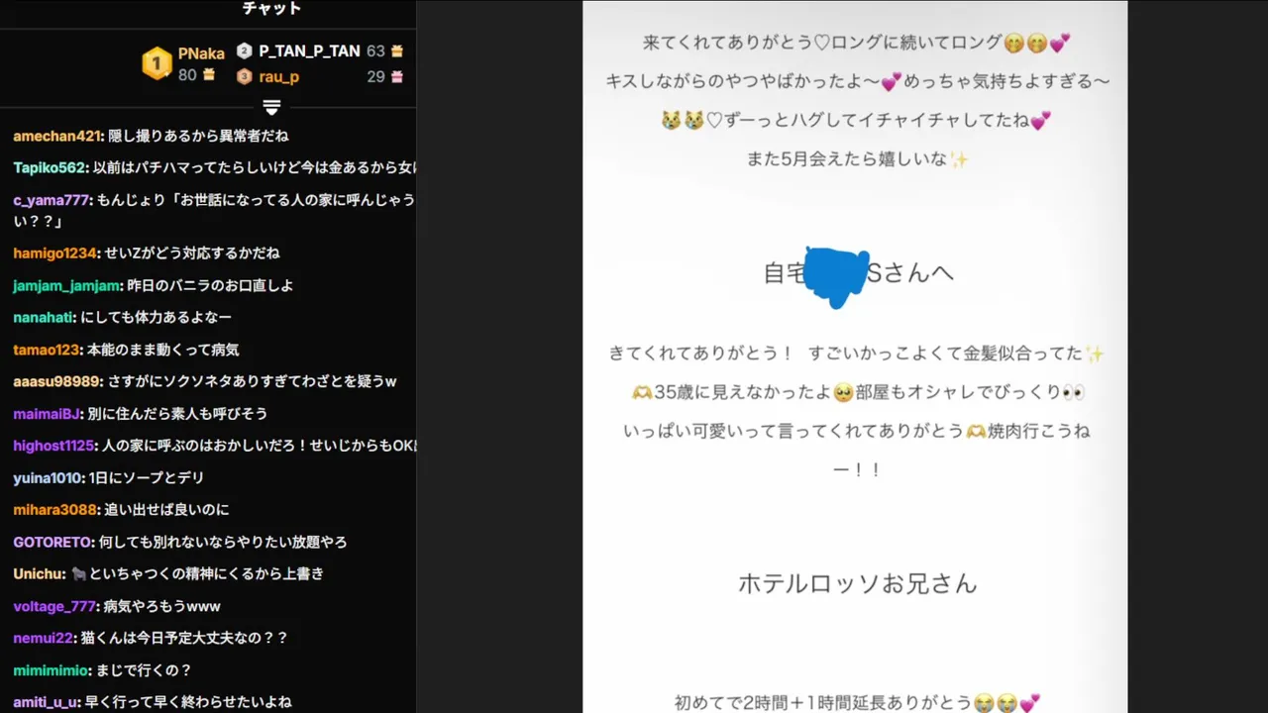Click chat message 隠し撮りあるから異常者だね

199,137
